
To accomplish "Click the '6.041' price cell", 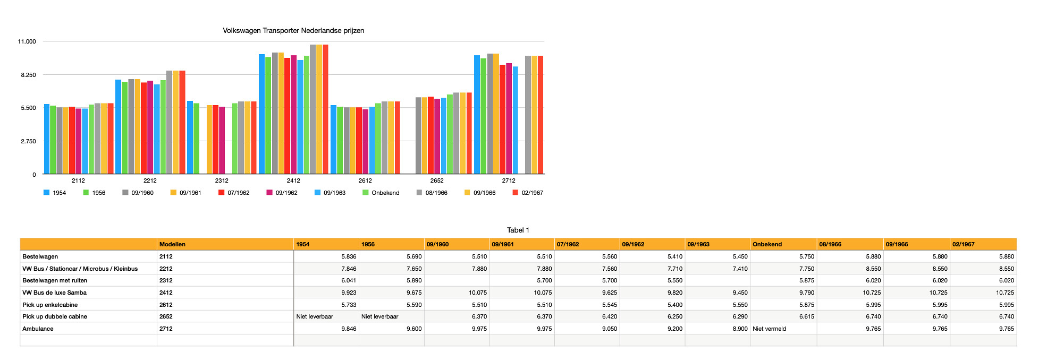I will pos(326,280).
